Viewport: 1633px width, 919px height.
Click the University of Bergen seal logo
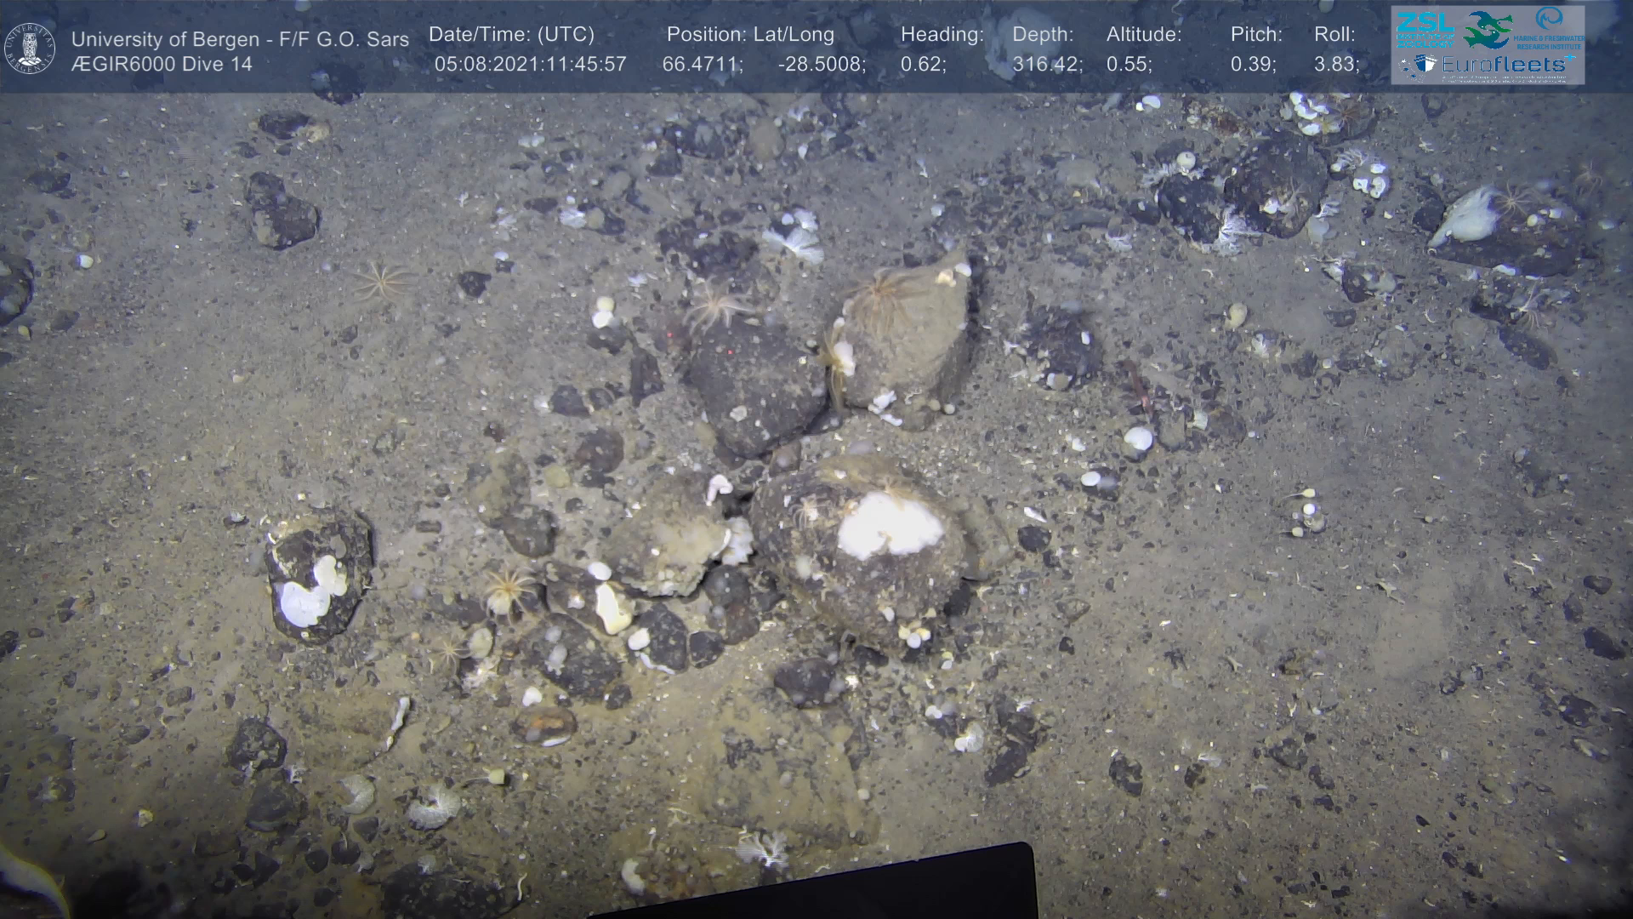point(30,48)
